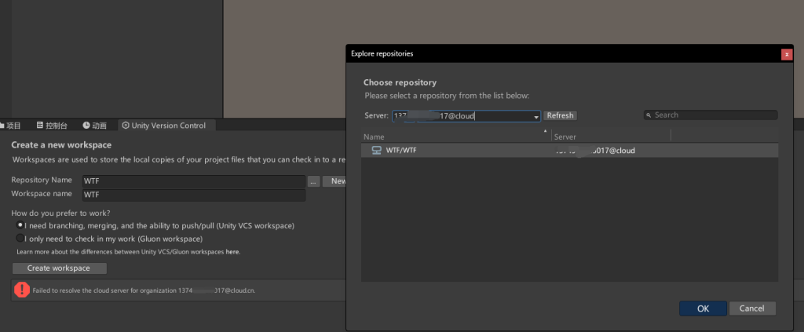
Task: Open the "here" workspace differences link
Action: click(232, 252)
